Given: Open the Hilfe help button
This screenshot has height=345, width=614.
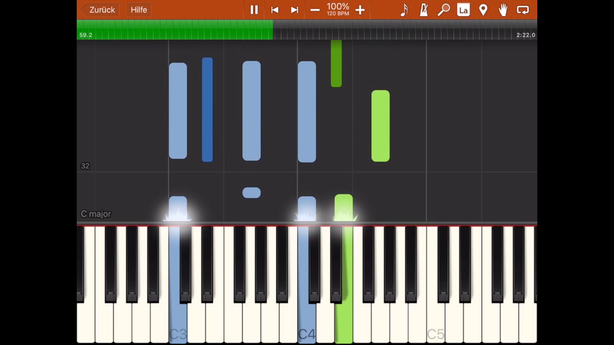Looking at the screenshot, I should point(139,10).
